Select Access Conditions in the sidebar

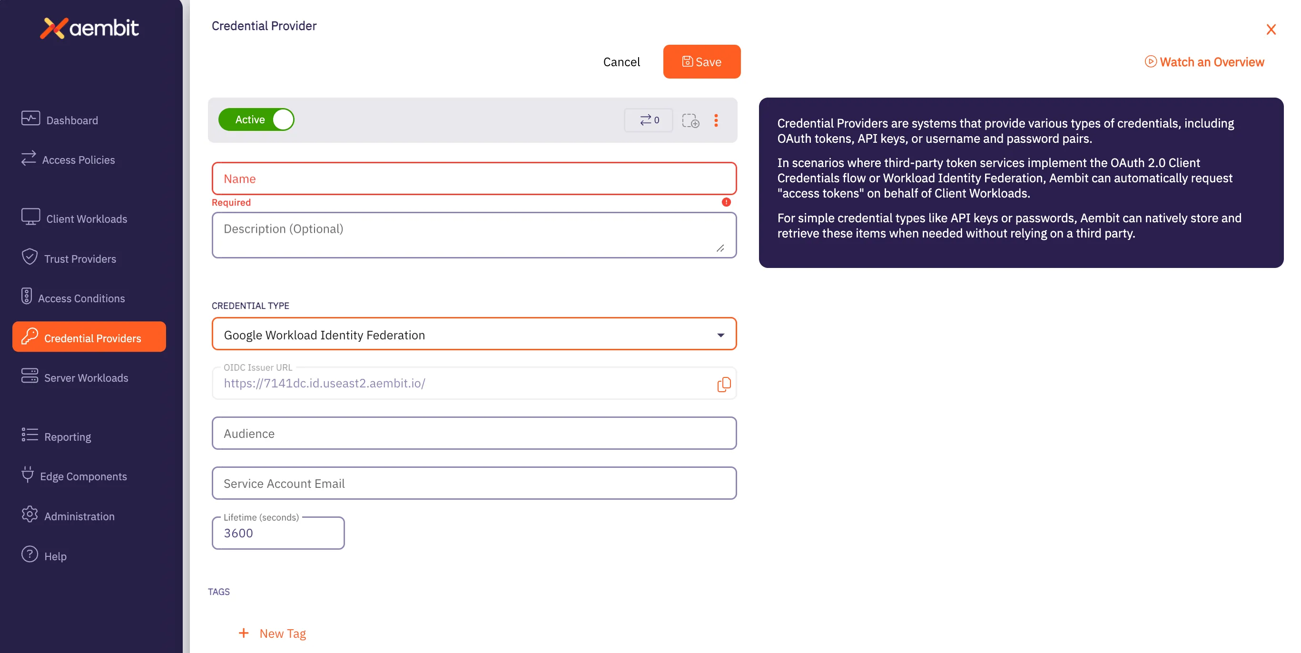tap(82, 298)
